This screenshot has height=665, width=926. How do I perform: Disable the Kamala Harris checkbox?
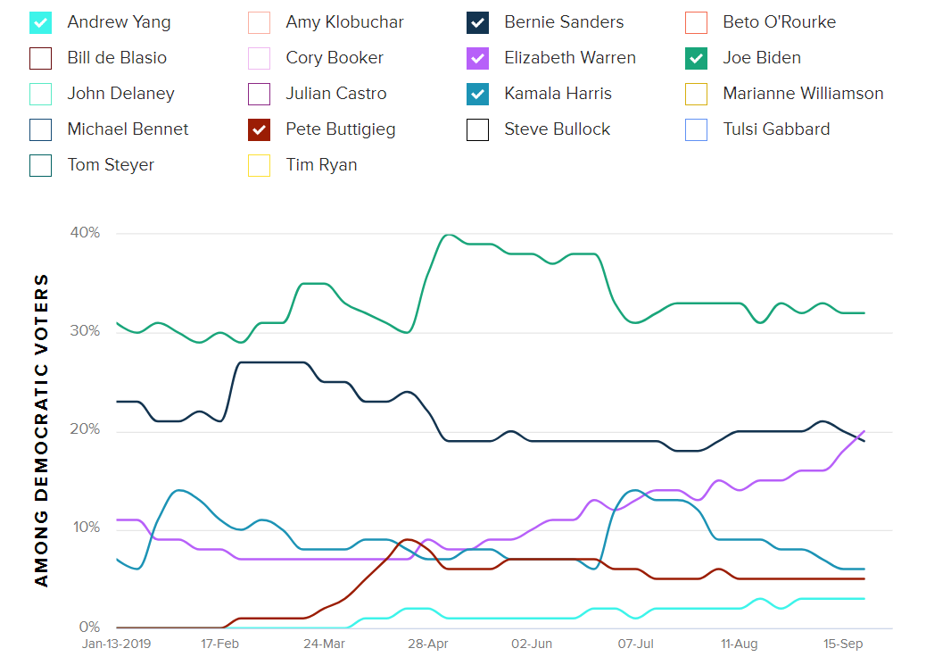[x=477, y=94]
